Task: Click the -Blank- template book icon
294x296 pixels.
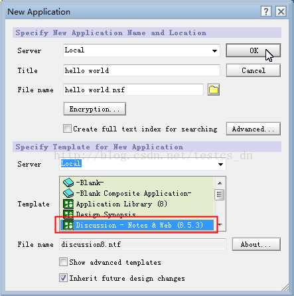Action: click(x=68, y=183)
